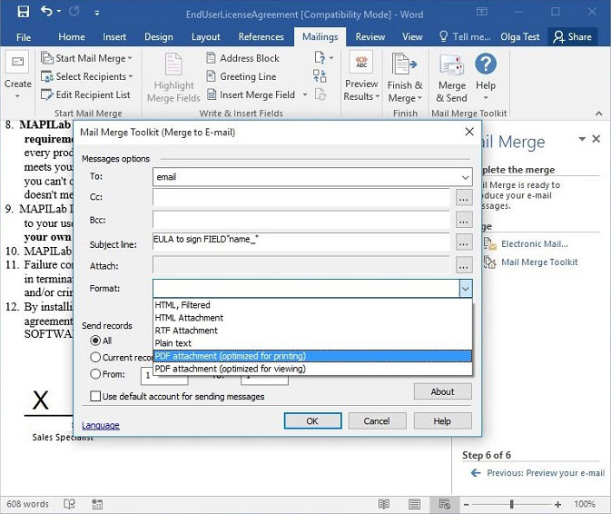The height and width of the screenshot is (514, 611).
Task: Click Edit Recipient List
Action: tap(85, 94)
